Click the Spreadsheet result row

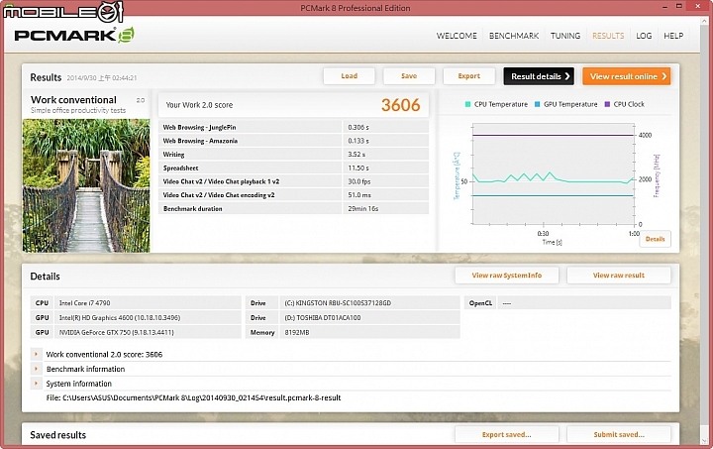tap(293, 168)
